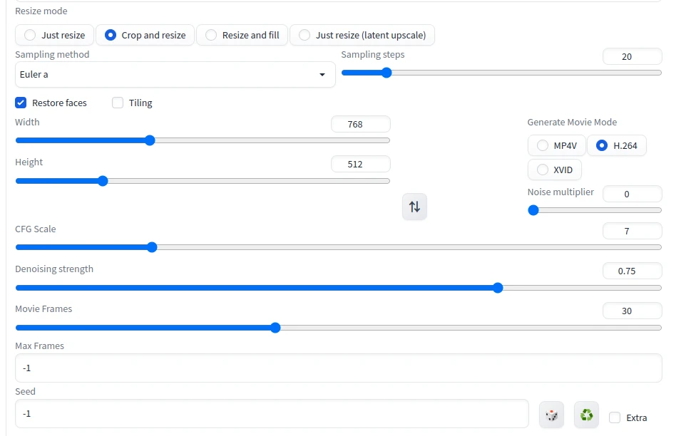The height and width of the screenshot is (436, 696).
Task: Pick MP4V movie mode
Action: click(x=543, y=145)
